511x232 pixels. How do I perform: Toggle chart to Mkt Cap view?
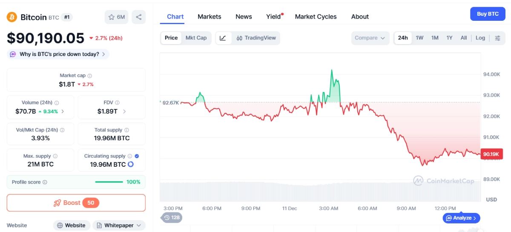(x=196, y=38)
